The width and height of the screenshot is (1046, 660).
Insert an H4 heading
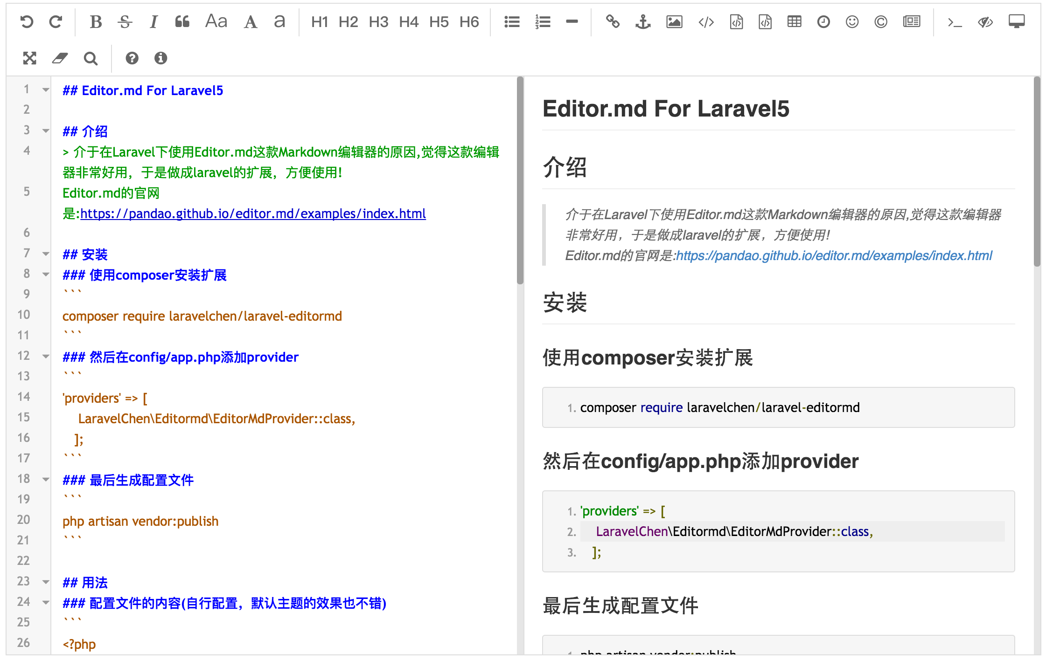click(x=409, y=22)
